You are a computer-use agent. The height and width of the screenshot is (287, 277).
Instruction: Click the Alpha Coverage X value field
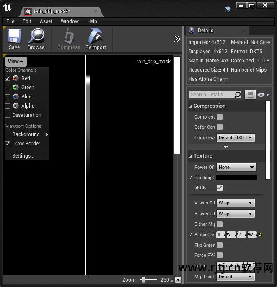221,235
